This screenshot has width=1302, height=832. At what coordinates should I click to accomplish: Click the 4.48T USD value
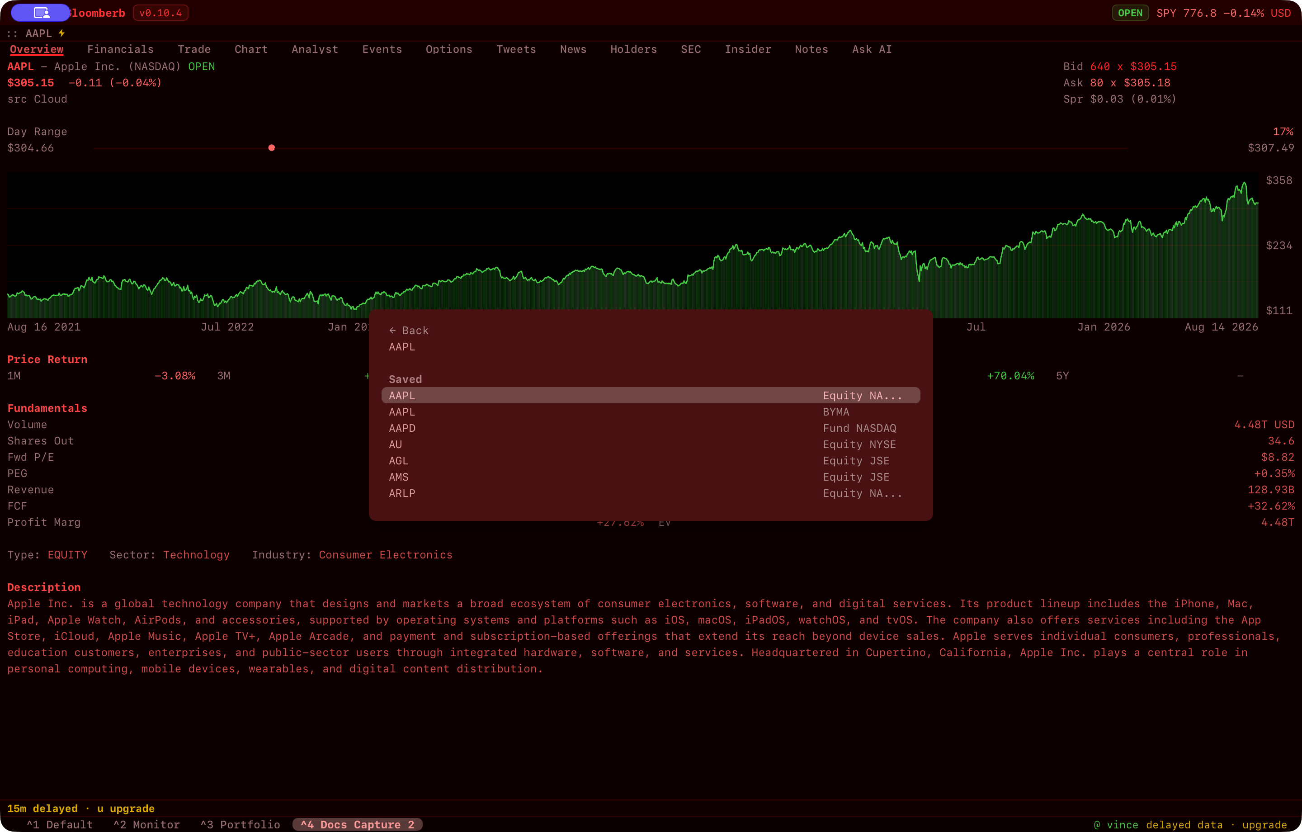[x=1264, y=425]
